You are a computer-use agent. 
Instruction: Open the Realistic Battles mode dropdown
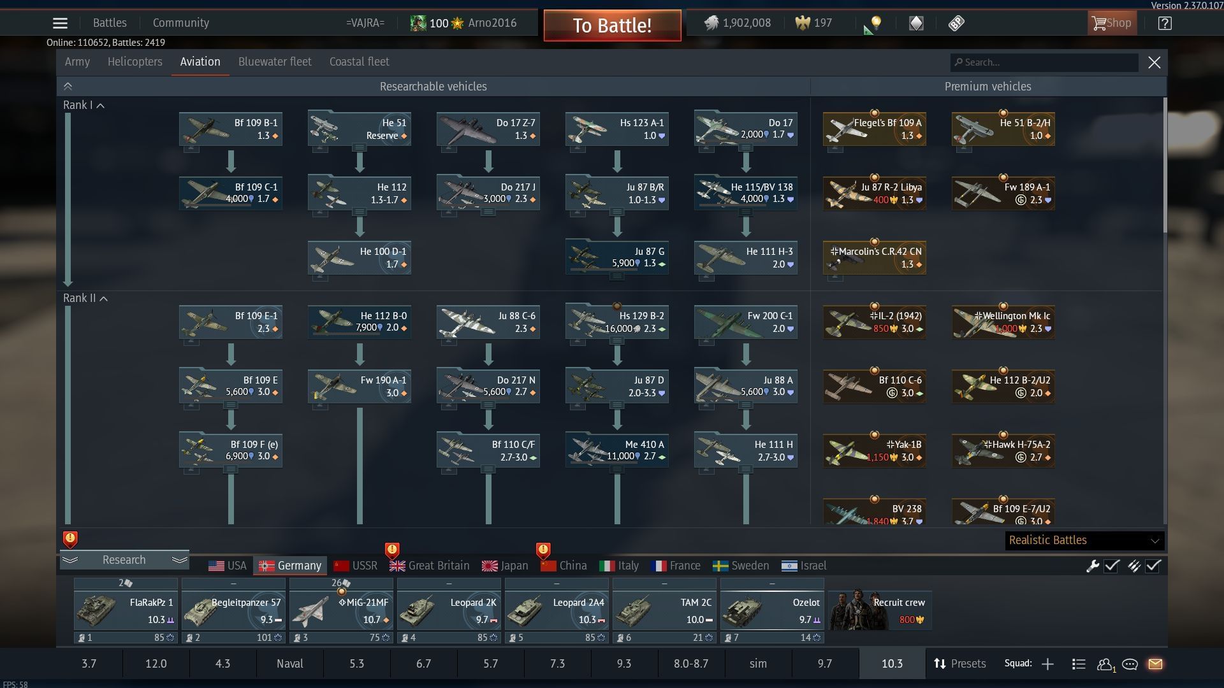[1082, 540]
